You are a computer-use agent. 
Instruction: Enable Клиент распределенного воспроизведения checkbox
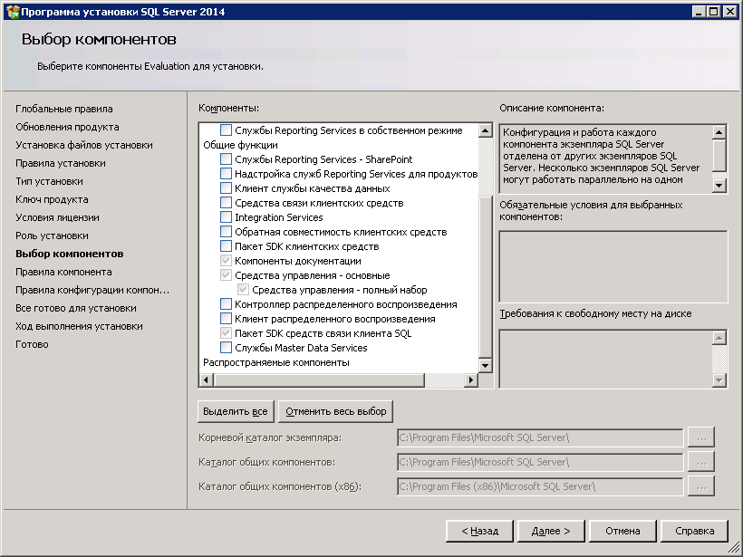tap(226, 318)
